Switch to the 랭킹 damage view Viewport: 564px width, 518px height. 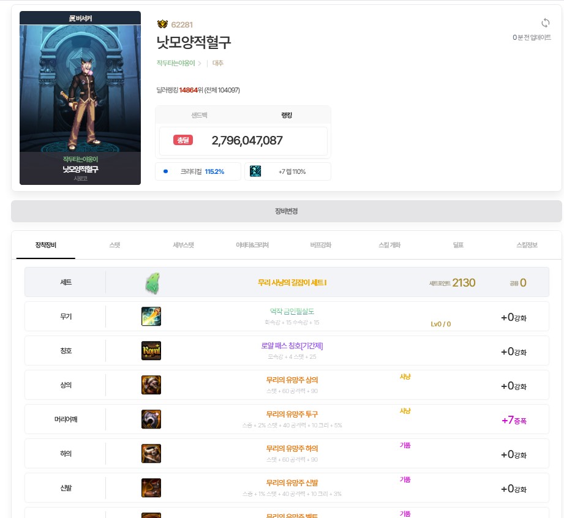[x=287, y=115]
